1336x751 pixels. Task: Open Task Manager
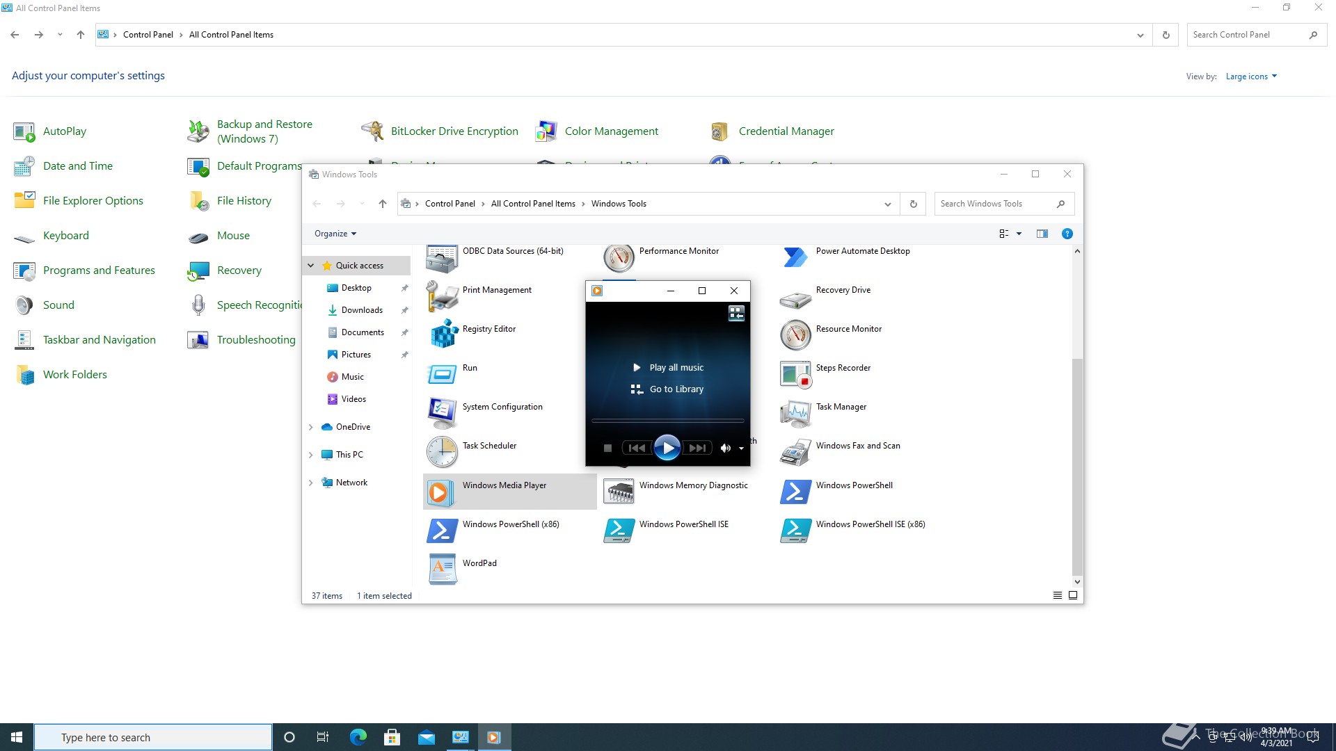841,407
